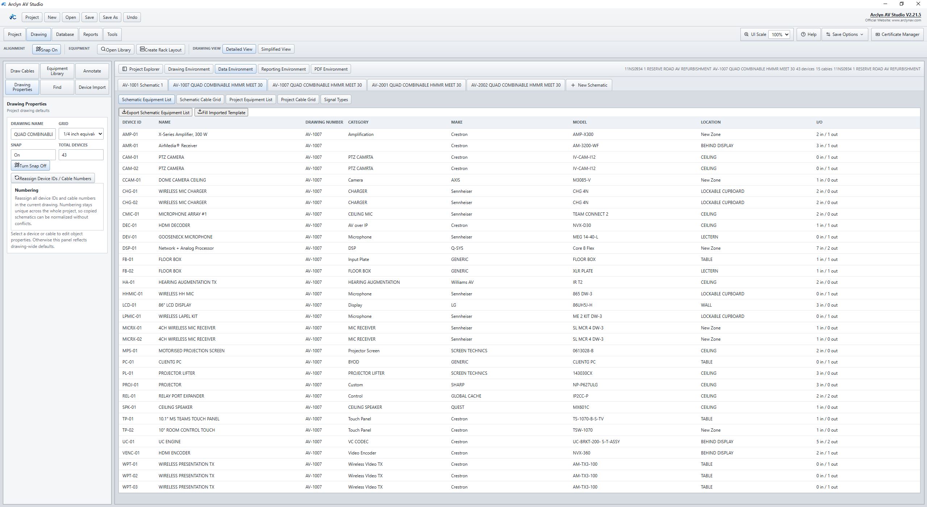Click Export Schematic Equipment List
927x507 pixels.
click(156, 112)
